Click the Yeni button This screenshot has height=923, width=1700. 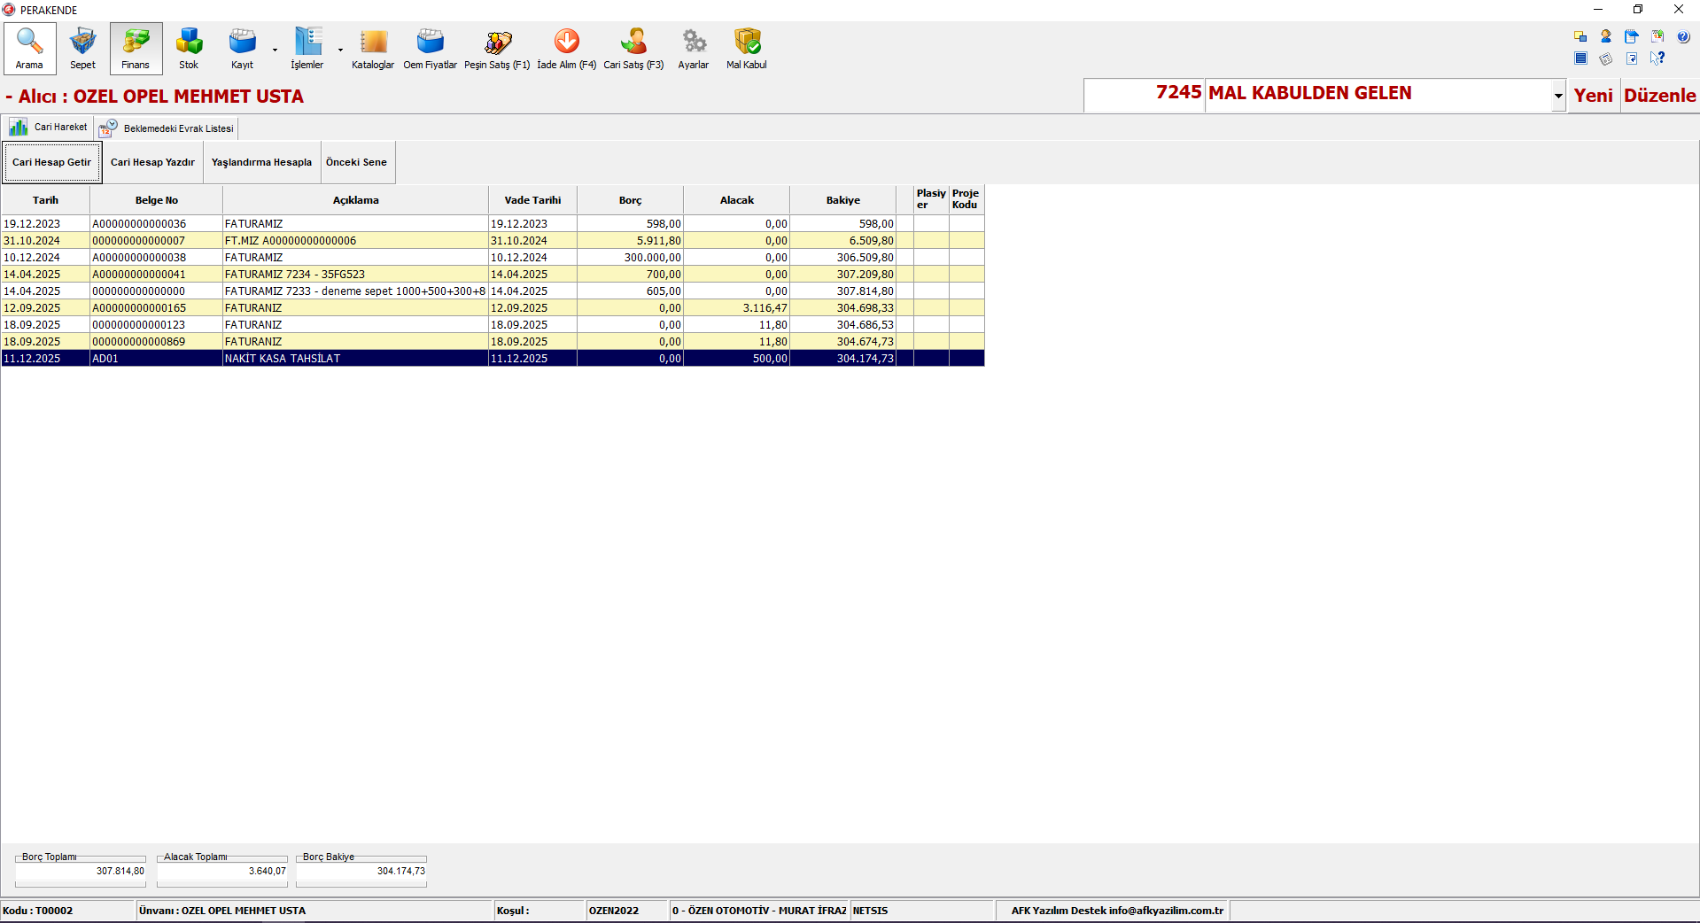(1593, 96)
